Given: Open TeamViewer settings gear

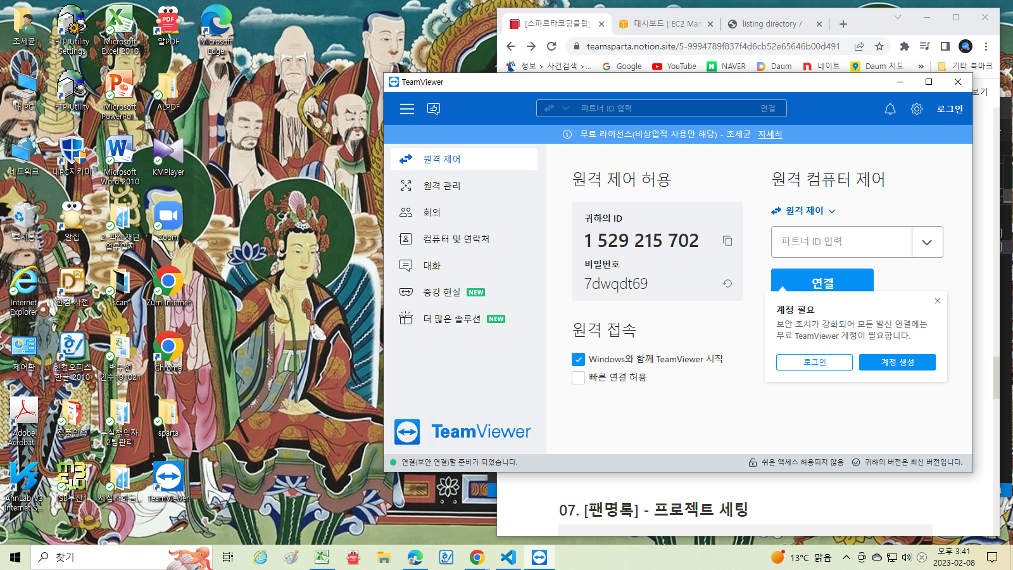Looking at the screenshot, I should (x=917, y=109).
